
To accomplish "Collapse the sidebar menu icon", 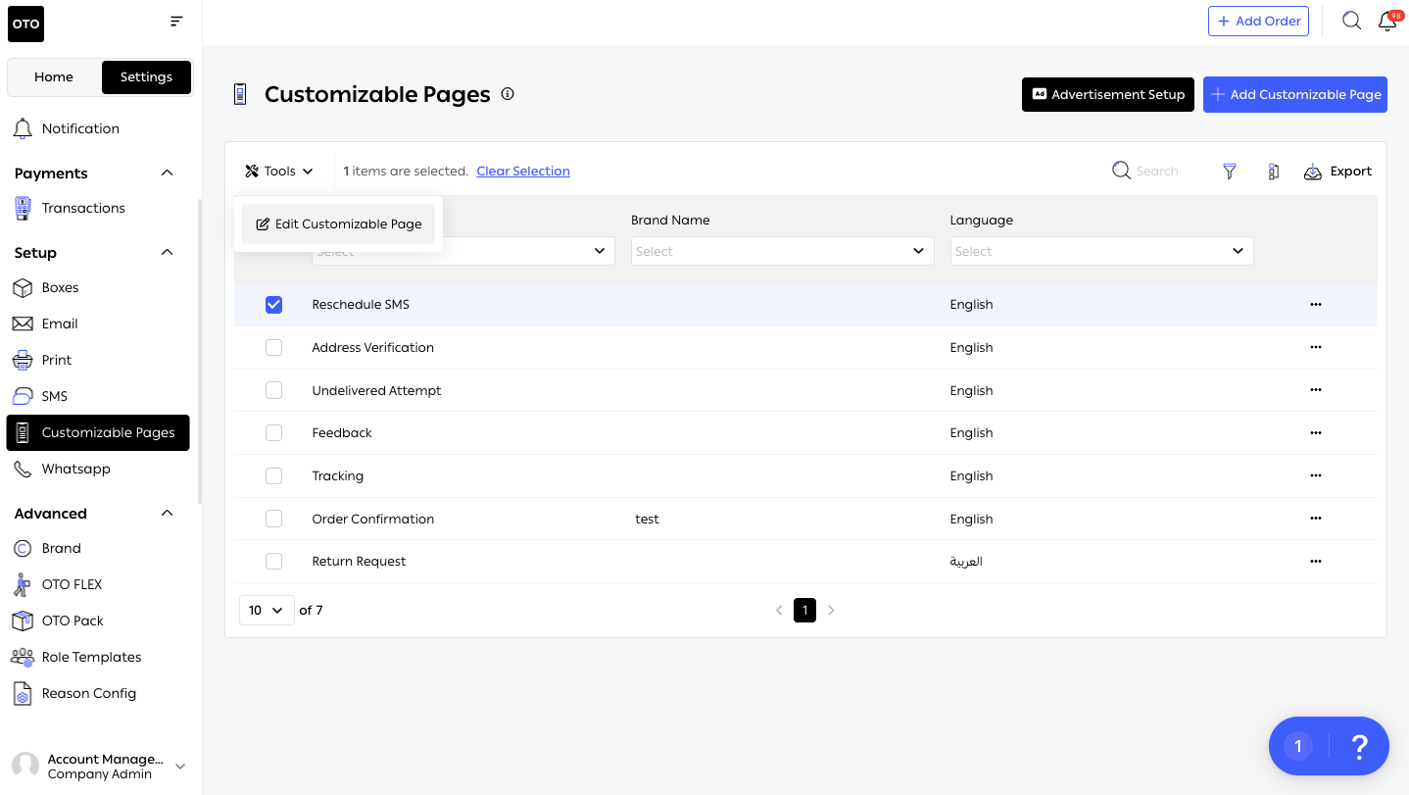I will 176,21.
